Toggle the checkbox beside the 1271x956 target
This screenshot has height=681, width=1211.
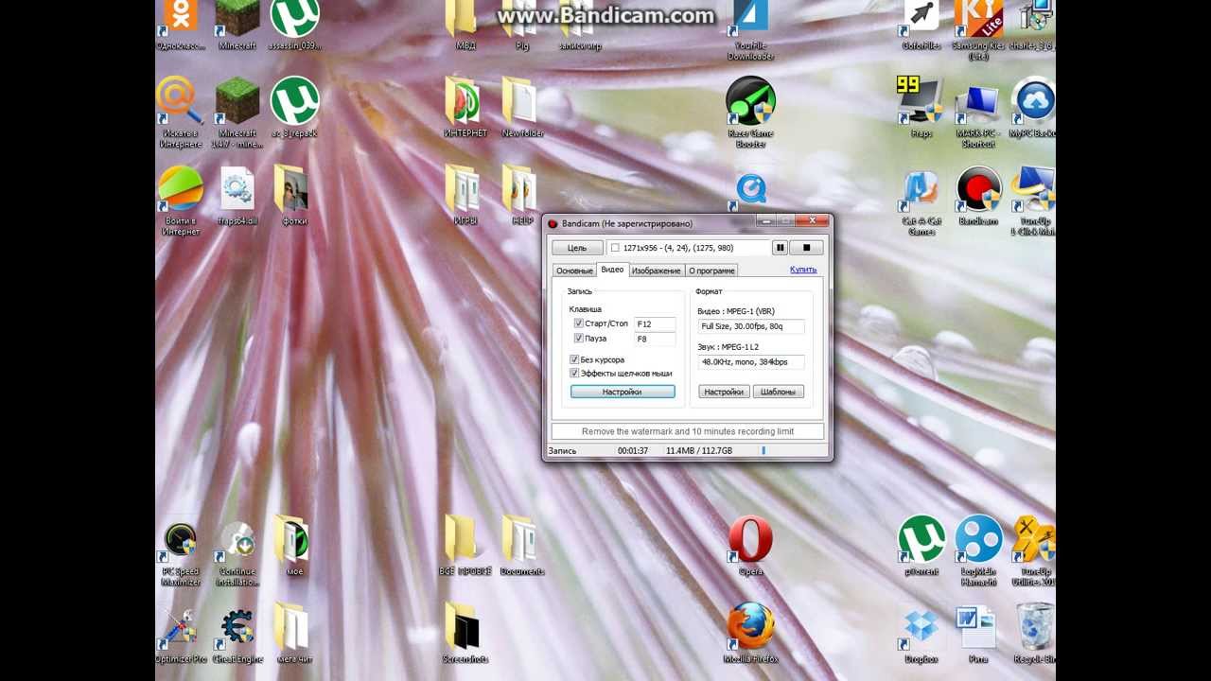click(x=615, y=248)
